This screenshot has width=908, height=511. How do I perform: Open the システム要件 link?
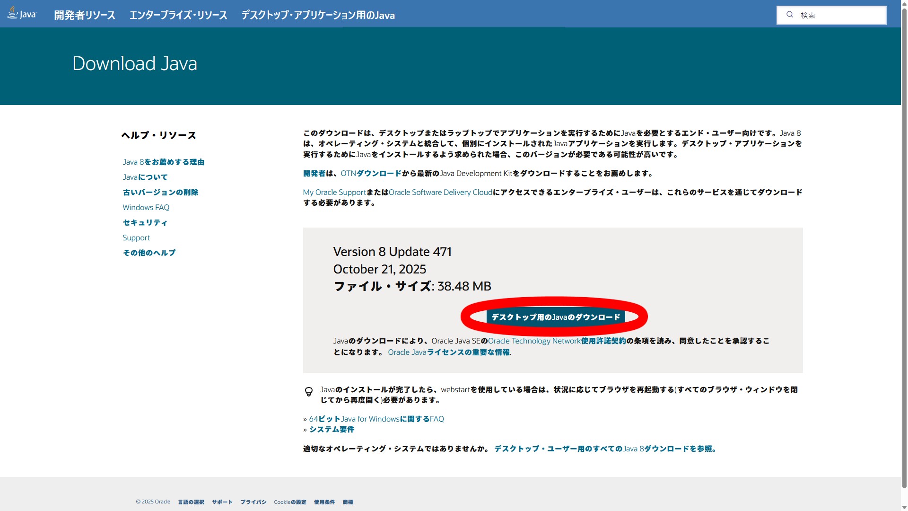click(x=332, y=429)
